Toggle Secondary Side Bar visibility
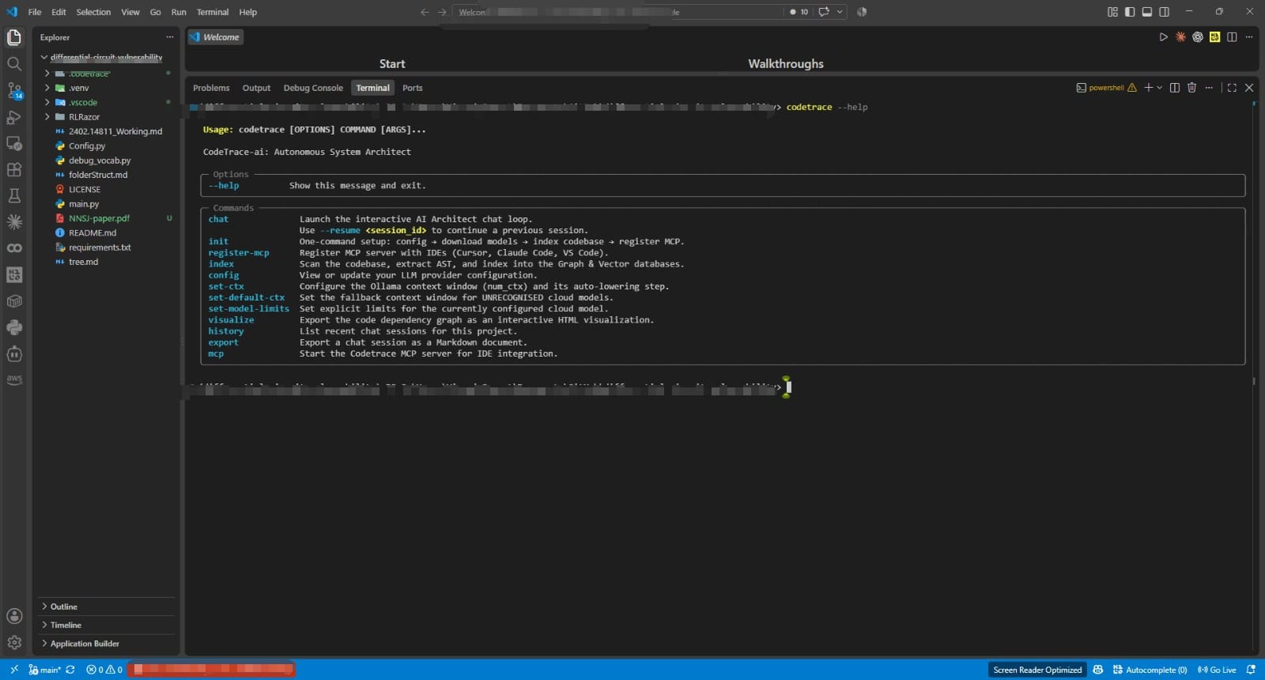Viewport: 1265px width, 680px height. coord(1165,12)
